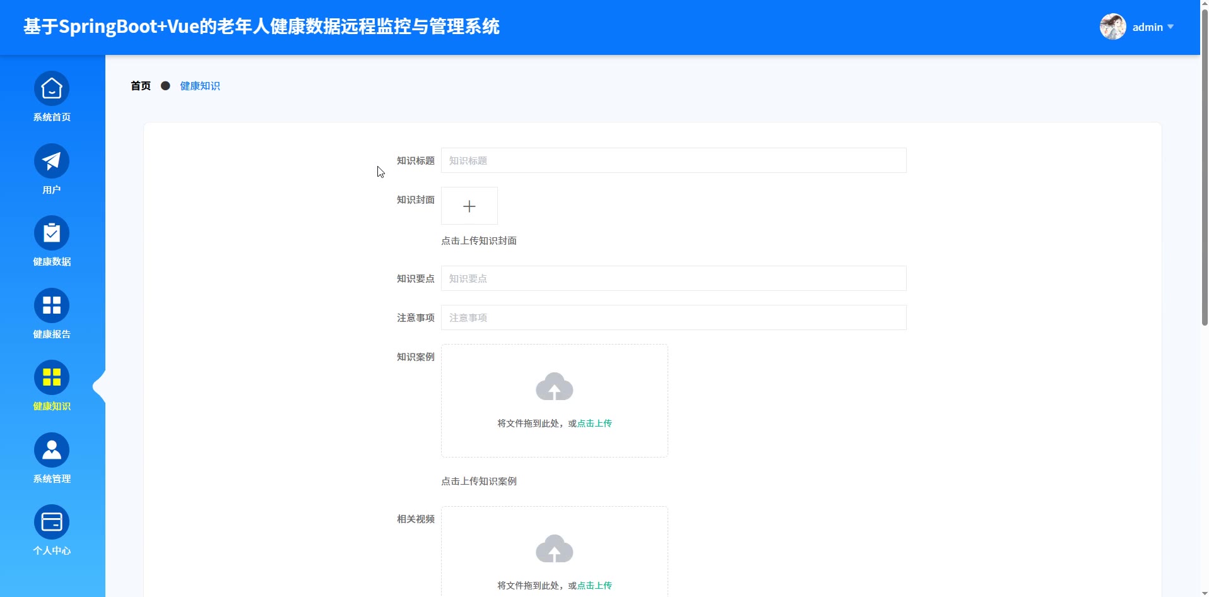Viewport: 1209px width, 597px height.
Task: Click the 健康知识 yellow grid icon
Action: 52,377
